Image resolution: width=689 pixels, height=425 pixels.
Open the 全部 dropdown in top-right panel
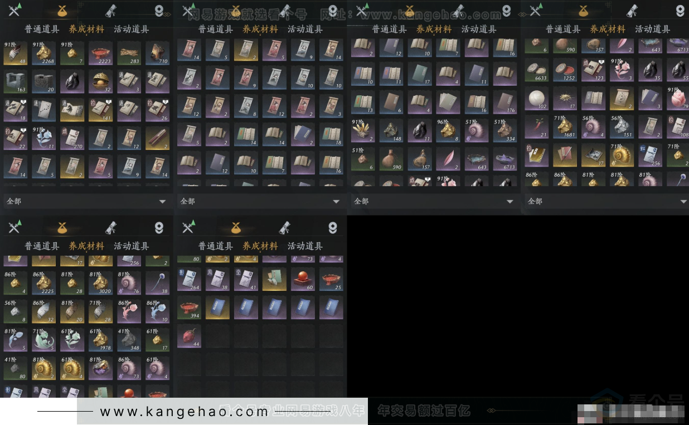(606, 201)
